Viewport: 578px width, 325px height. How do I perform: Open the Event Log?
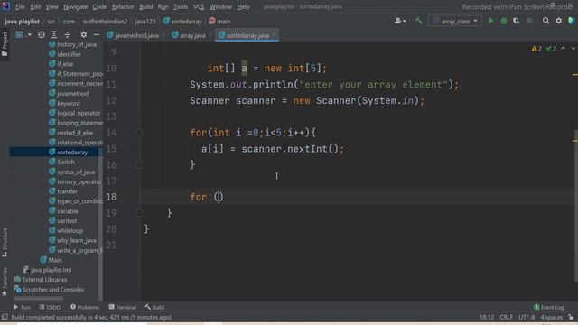click(548, 307)
